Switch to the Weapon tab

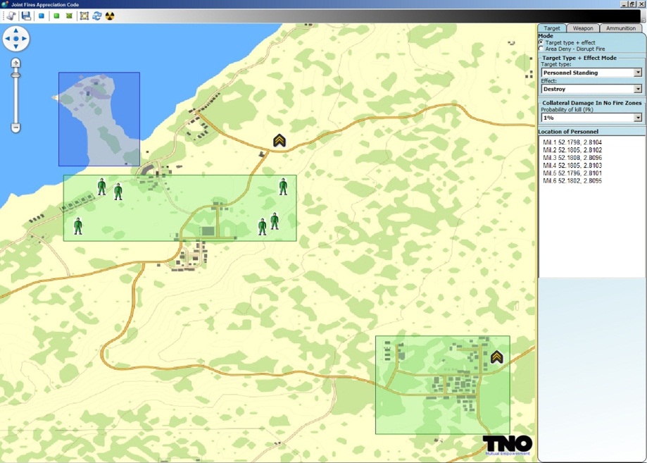coord(583,28)
